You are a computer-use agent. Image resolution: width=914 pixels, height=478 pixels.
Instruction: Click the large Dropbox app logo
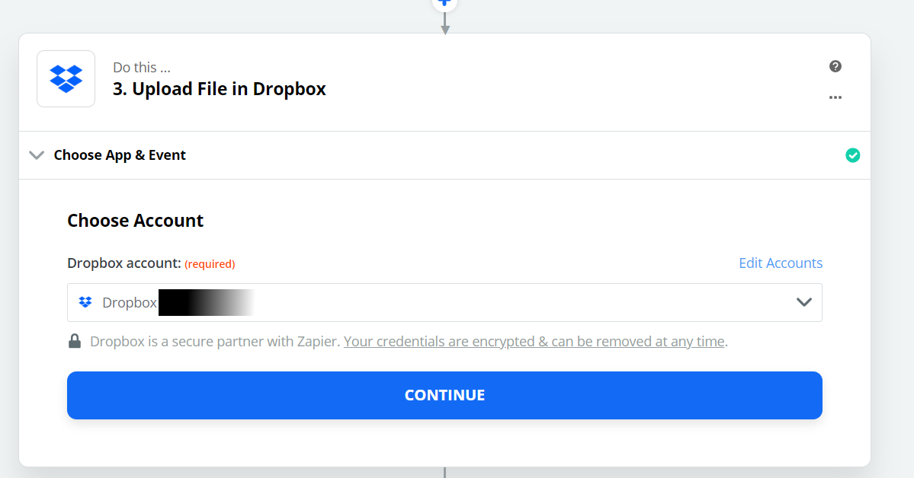(x=66, y=78)
